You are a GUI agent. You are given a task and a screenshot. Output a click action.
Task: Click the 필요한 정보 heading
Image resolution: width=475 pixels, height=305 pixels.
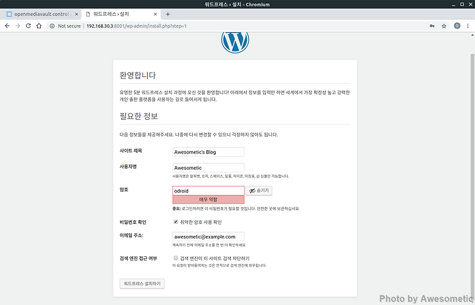click(x=139, y=116)
